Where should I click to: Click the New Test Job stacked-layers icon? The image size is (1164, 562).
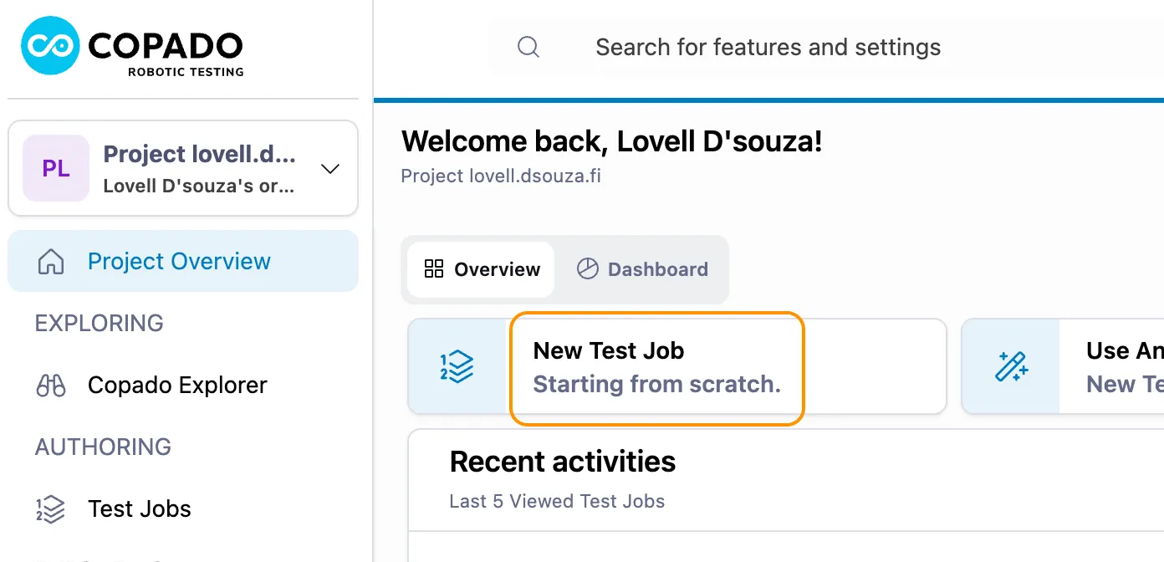coord(456,366)
